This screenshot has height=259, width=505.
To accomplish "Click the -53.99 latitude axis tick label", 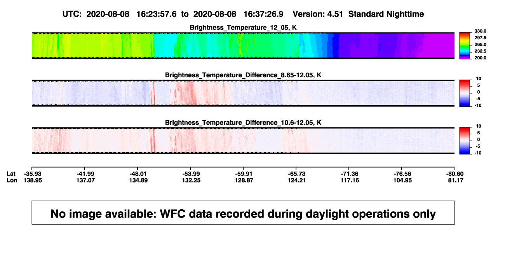I will click(190, 174).
